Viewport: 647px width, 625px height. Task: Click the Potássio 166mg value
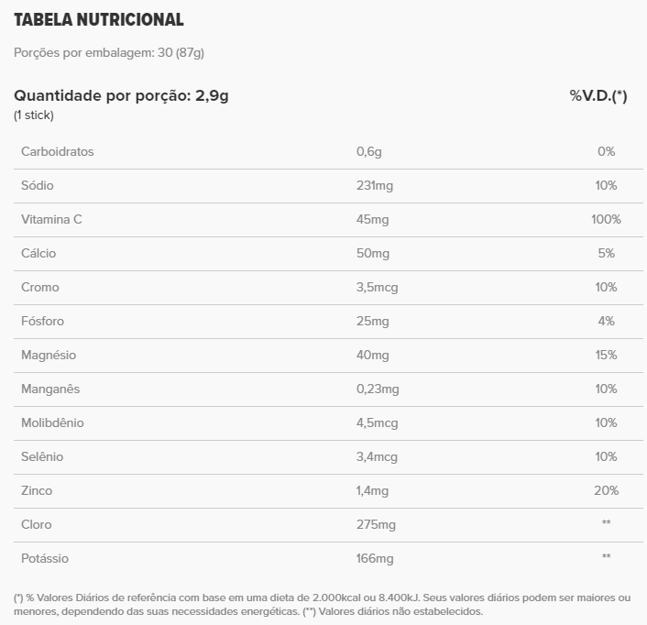tap(375, 559)
